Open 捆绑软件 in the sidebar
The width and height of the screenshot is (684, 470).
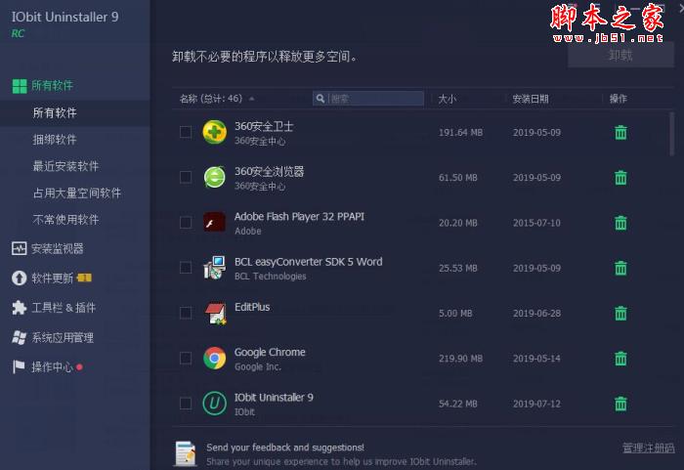click(55, 140)
